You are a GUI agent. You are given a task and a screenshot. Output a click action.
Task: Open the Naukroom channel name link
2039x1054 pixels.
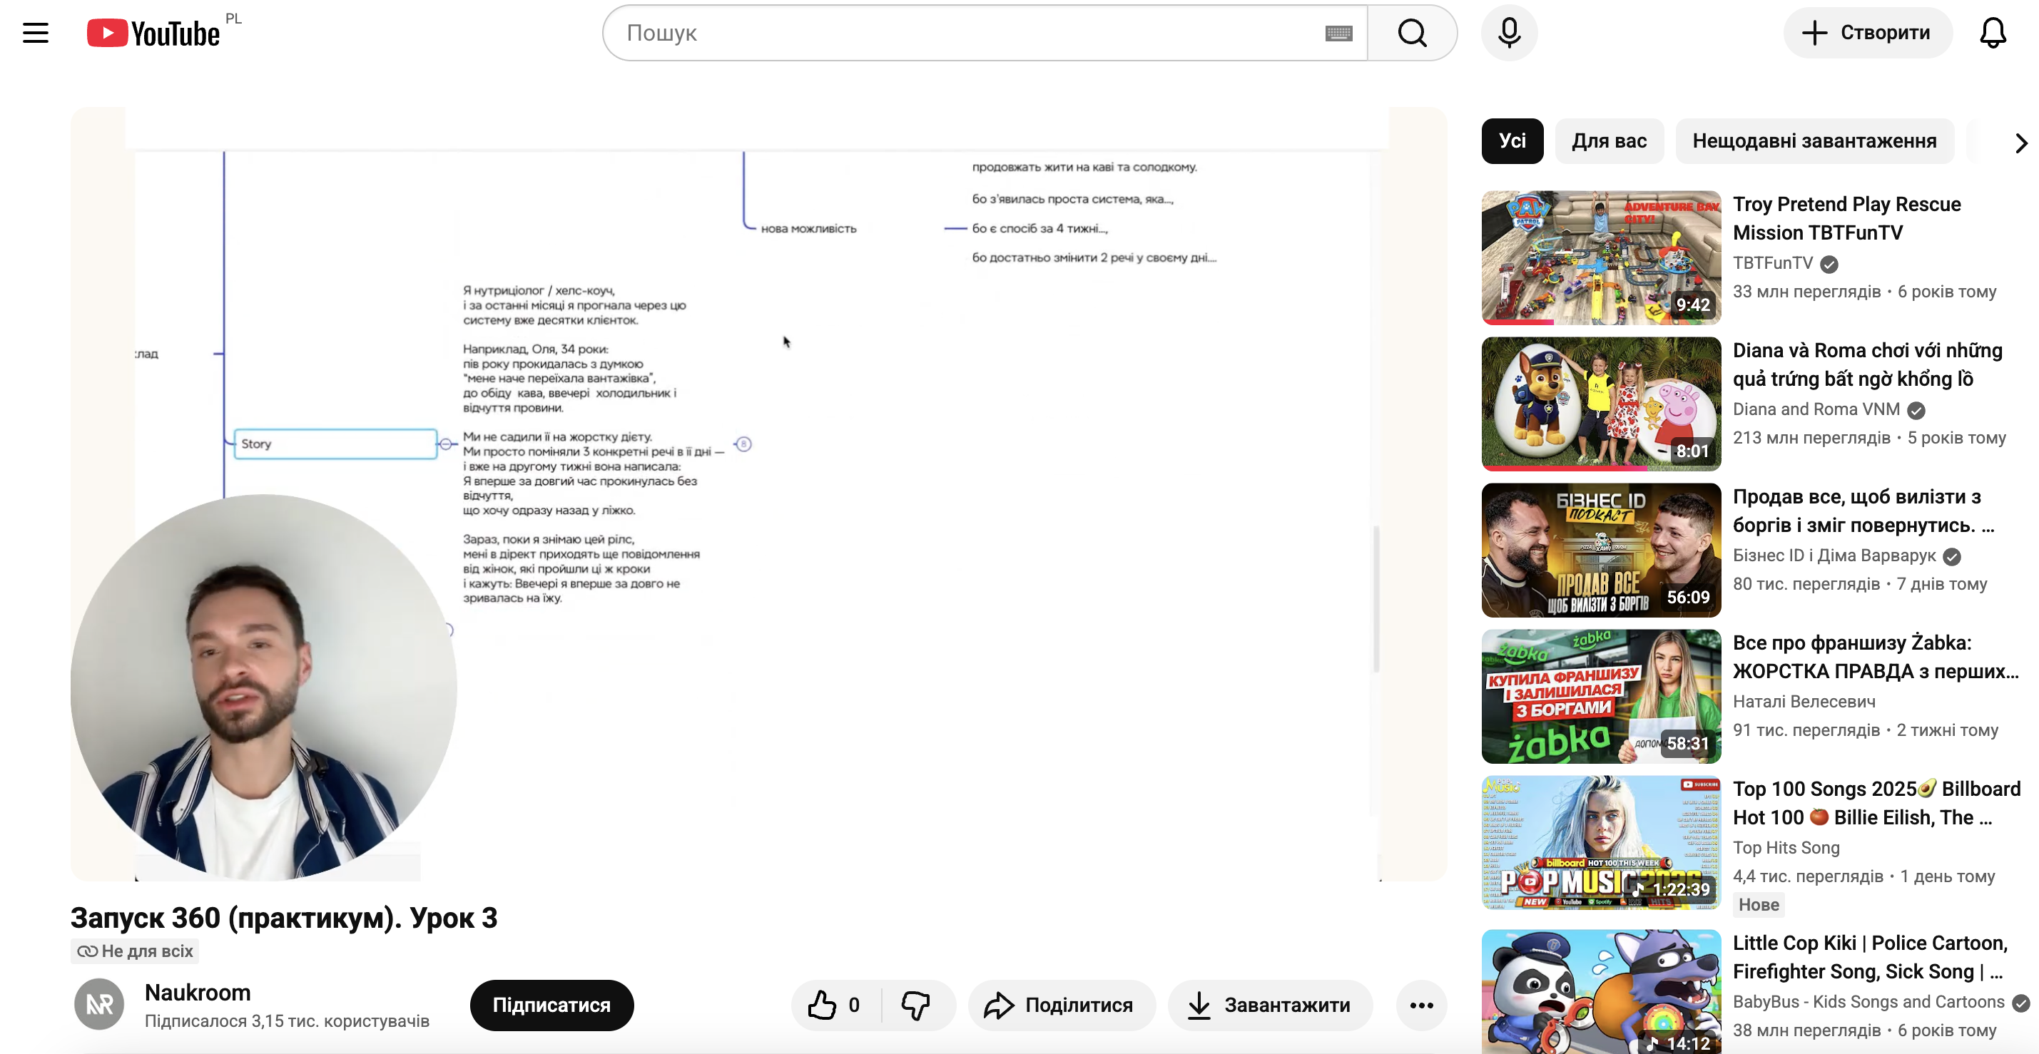(x=198, y=992)
